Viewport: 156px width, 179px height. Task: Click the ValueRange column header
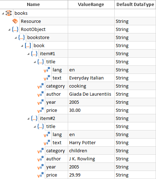pyautogui.click(x=91, y=5)
